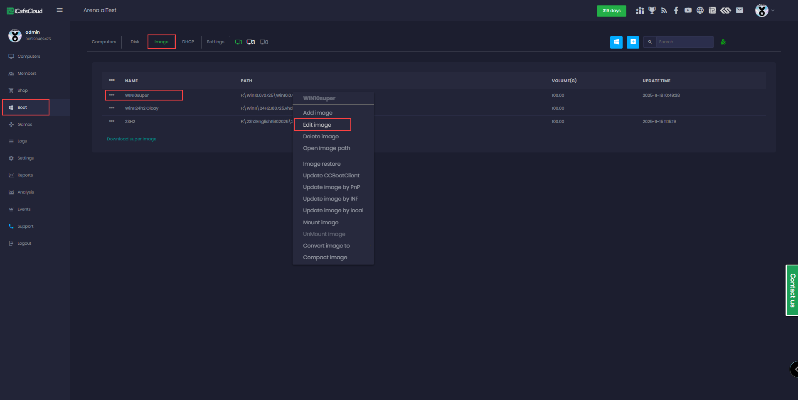Click the blue Windows boot icon
The width and height of the screenshot is (798, 400).
tap(616, 42)
